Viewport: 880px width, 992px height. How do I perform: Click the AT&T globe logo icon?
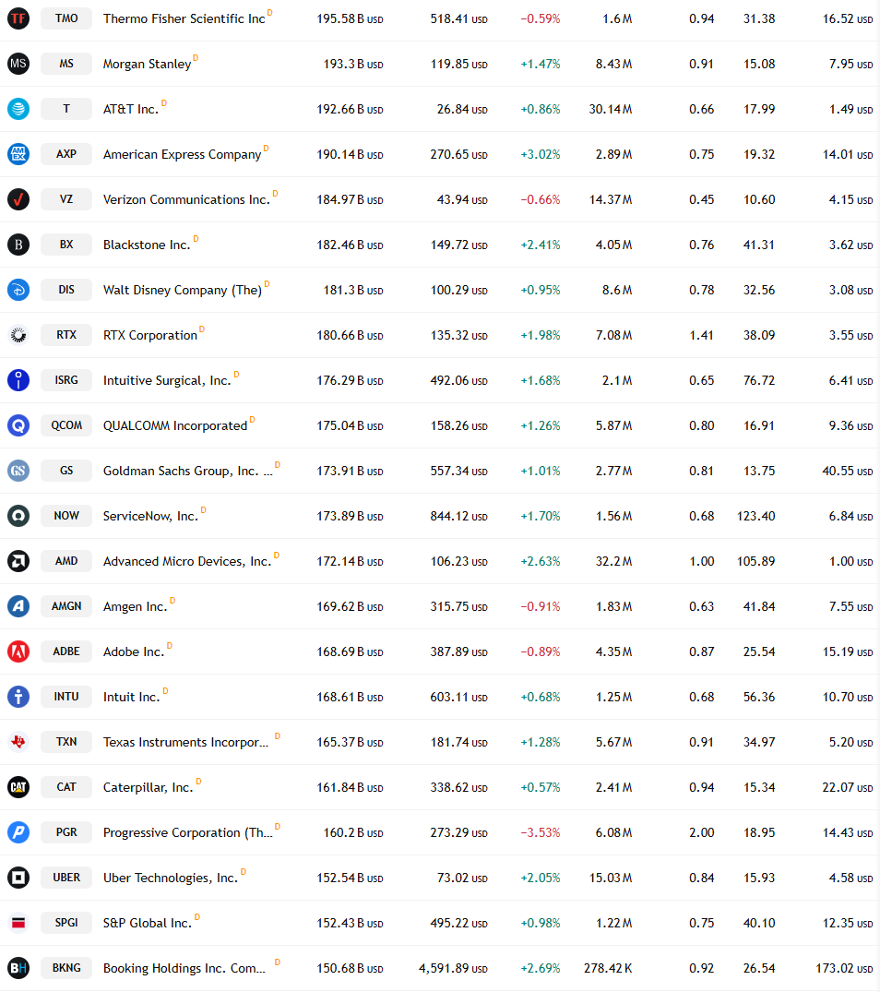[18, 109]
